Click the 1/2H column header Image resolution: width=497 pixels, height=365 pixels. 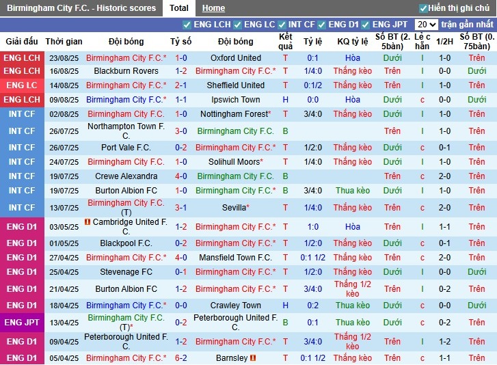444,42
